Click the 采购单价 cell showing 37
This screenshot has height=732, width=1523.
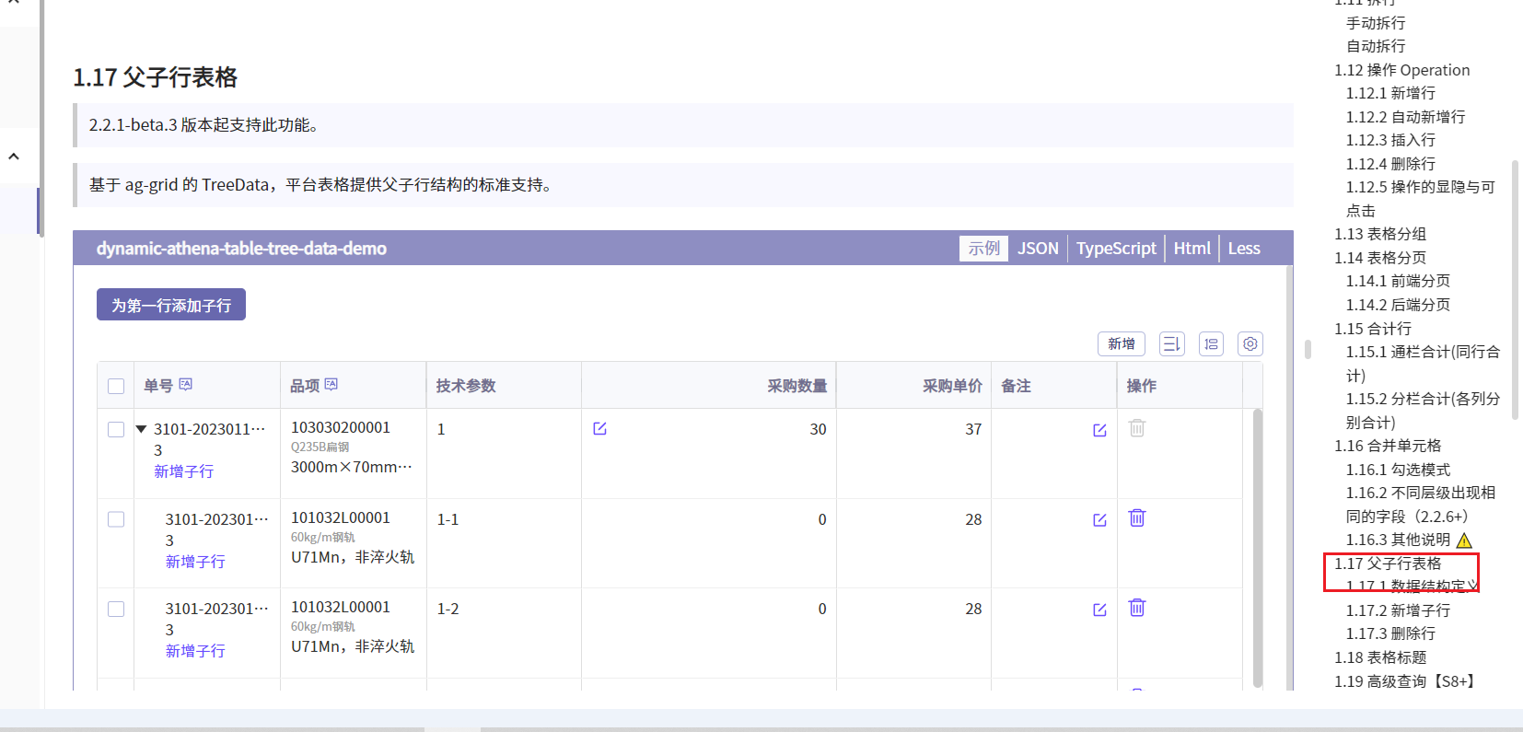(x=914, y=454)
